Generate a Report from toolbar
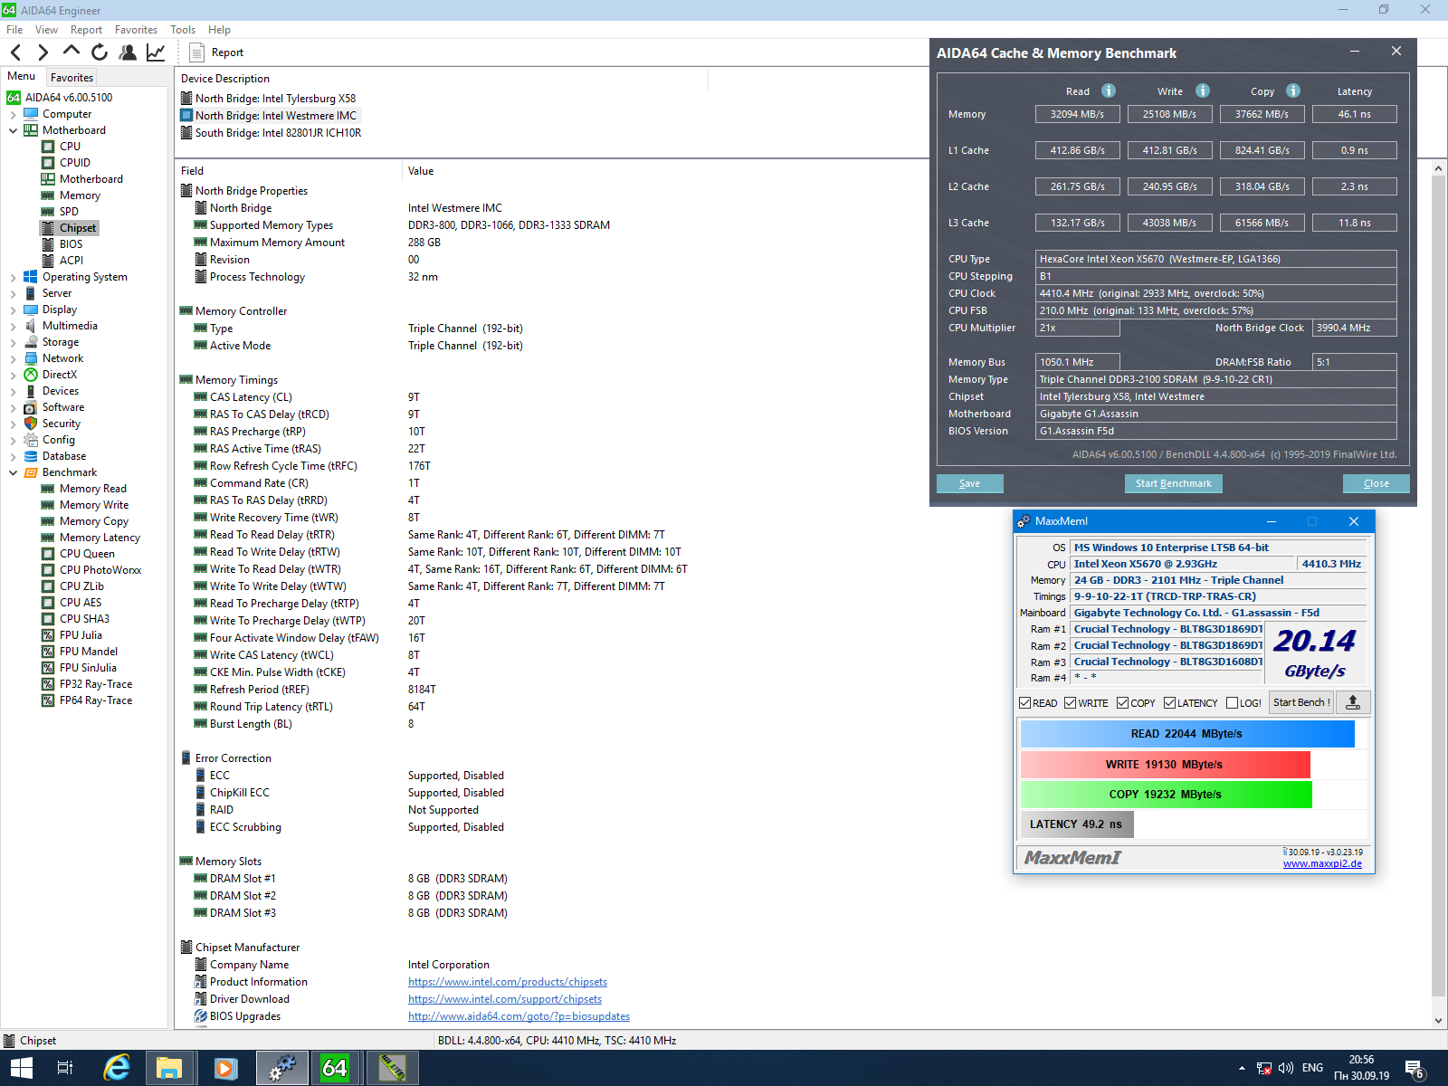 click(x=215, y=52)
